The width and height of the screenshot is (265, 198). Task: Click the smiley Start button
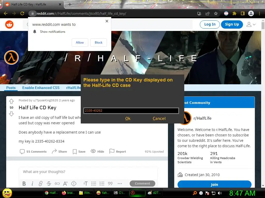(x=7, y=193)
